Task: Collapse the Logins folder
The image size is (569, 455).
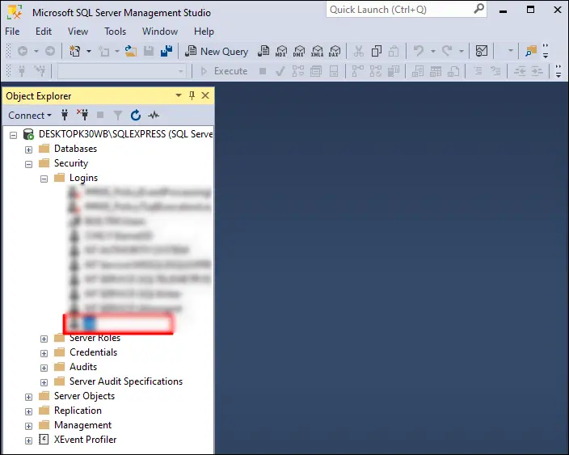Action: (x=44, y=179)
